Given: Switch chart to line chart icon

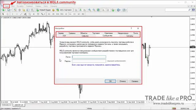Looking at the screenshot, I should (x=85, y=10).
